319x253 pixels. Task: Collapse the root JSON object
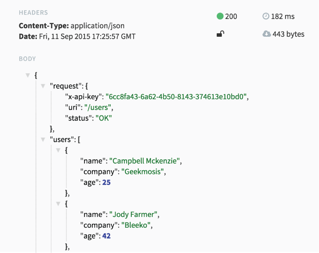(x=27, y=75)
